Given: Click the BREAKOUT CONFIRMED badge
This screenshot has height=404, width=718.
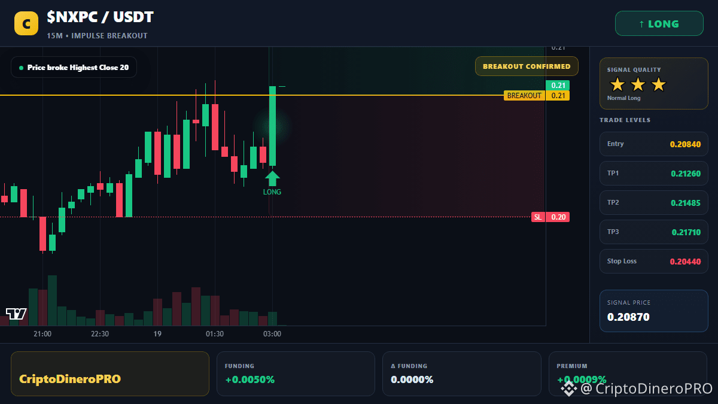Looking at the screenshot, I should coord(527,66).
